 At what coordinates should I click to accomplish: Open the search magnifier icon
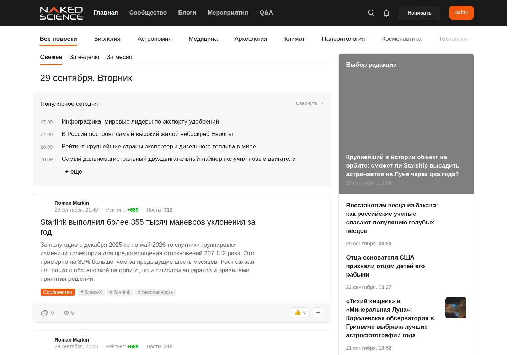click(371, 13)
